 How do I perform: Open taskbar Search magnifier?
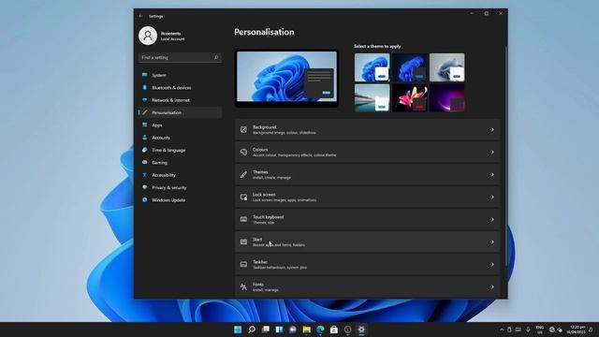point(252,330)
